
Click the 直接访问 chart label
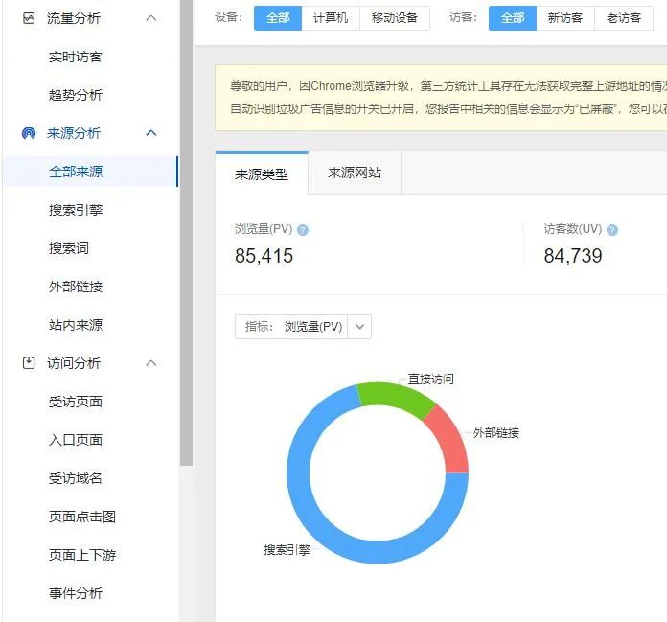coord(431,380)
